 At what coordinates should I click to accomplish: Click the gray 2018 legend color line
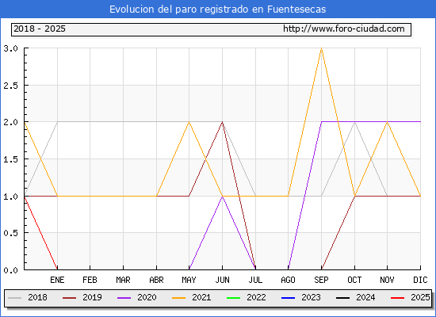[x=15, y=298]
